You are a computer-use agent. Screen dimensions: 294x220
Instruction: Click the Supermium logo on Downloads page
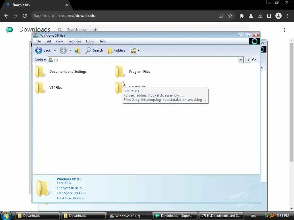[9, 30]
